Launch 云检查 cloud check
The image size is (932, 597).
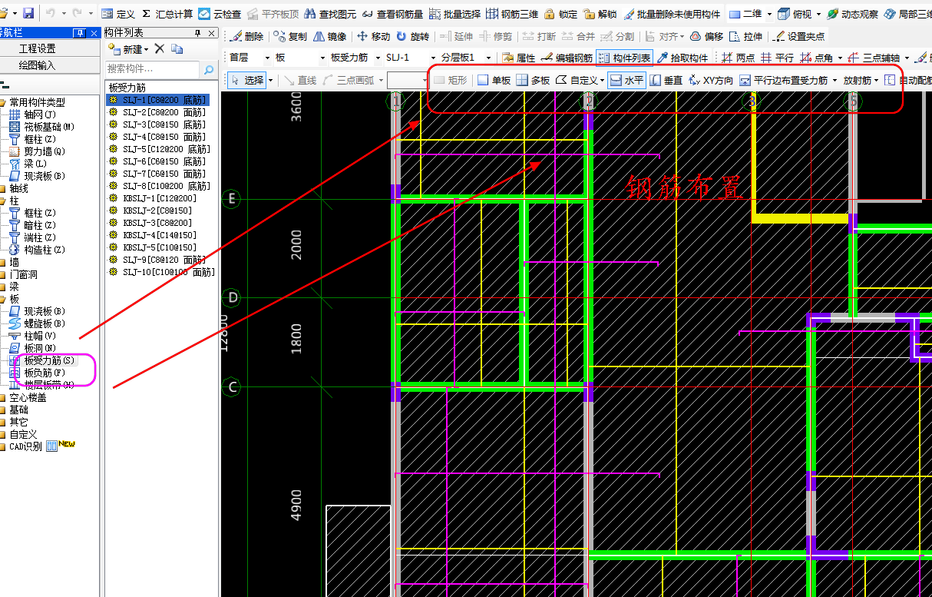coord(220,15)
